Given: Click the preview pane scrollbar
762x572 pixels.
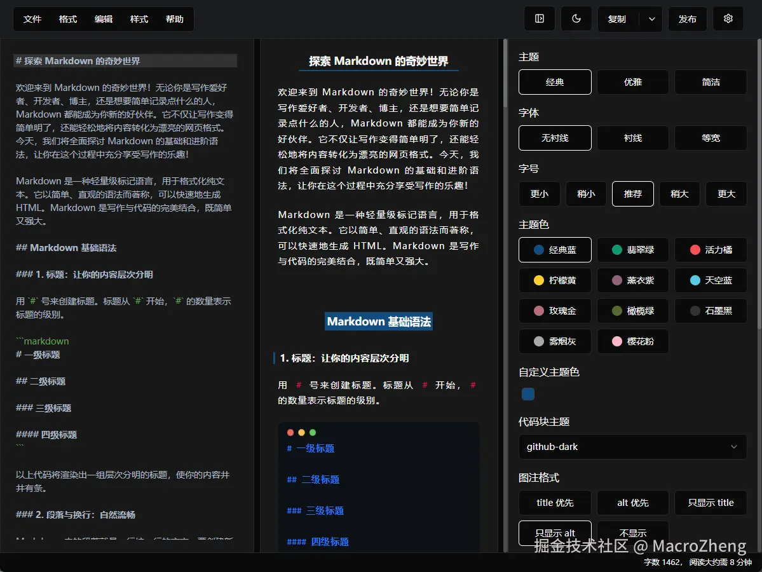Looking at the screenshot, I should [505, 73].
